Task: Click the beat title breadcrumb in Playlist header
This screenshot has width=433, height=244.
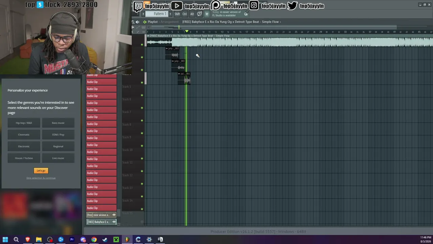Action: pos(230,22)
